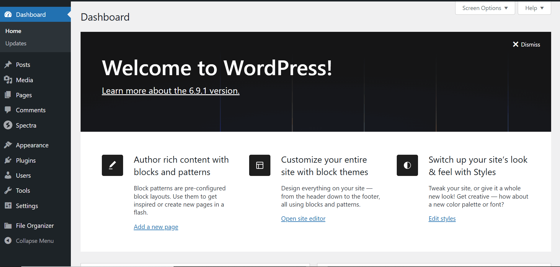Click 'Author rich content with blocks and patterns' heading
Viewport: 560px width, 267px height.
click(x=181, y=166)
